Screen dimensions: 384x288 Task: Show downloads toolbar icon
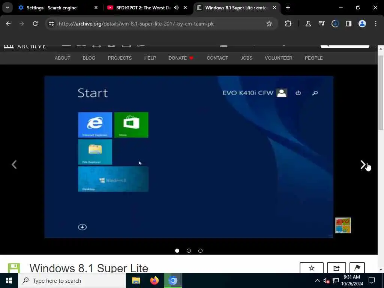pyautogui.click(x=335, y=24)
